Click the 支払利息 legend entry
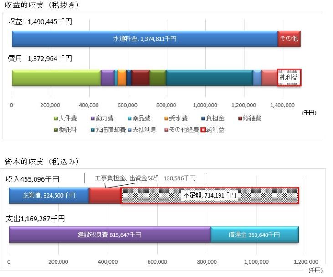Image resolution: width=333 pixels, height=277 pixels. [x=145, y=130]
